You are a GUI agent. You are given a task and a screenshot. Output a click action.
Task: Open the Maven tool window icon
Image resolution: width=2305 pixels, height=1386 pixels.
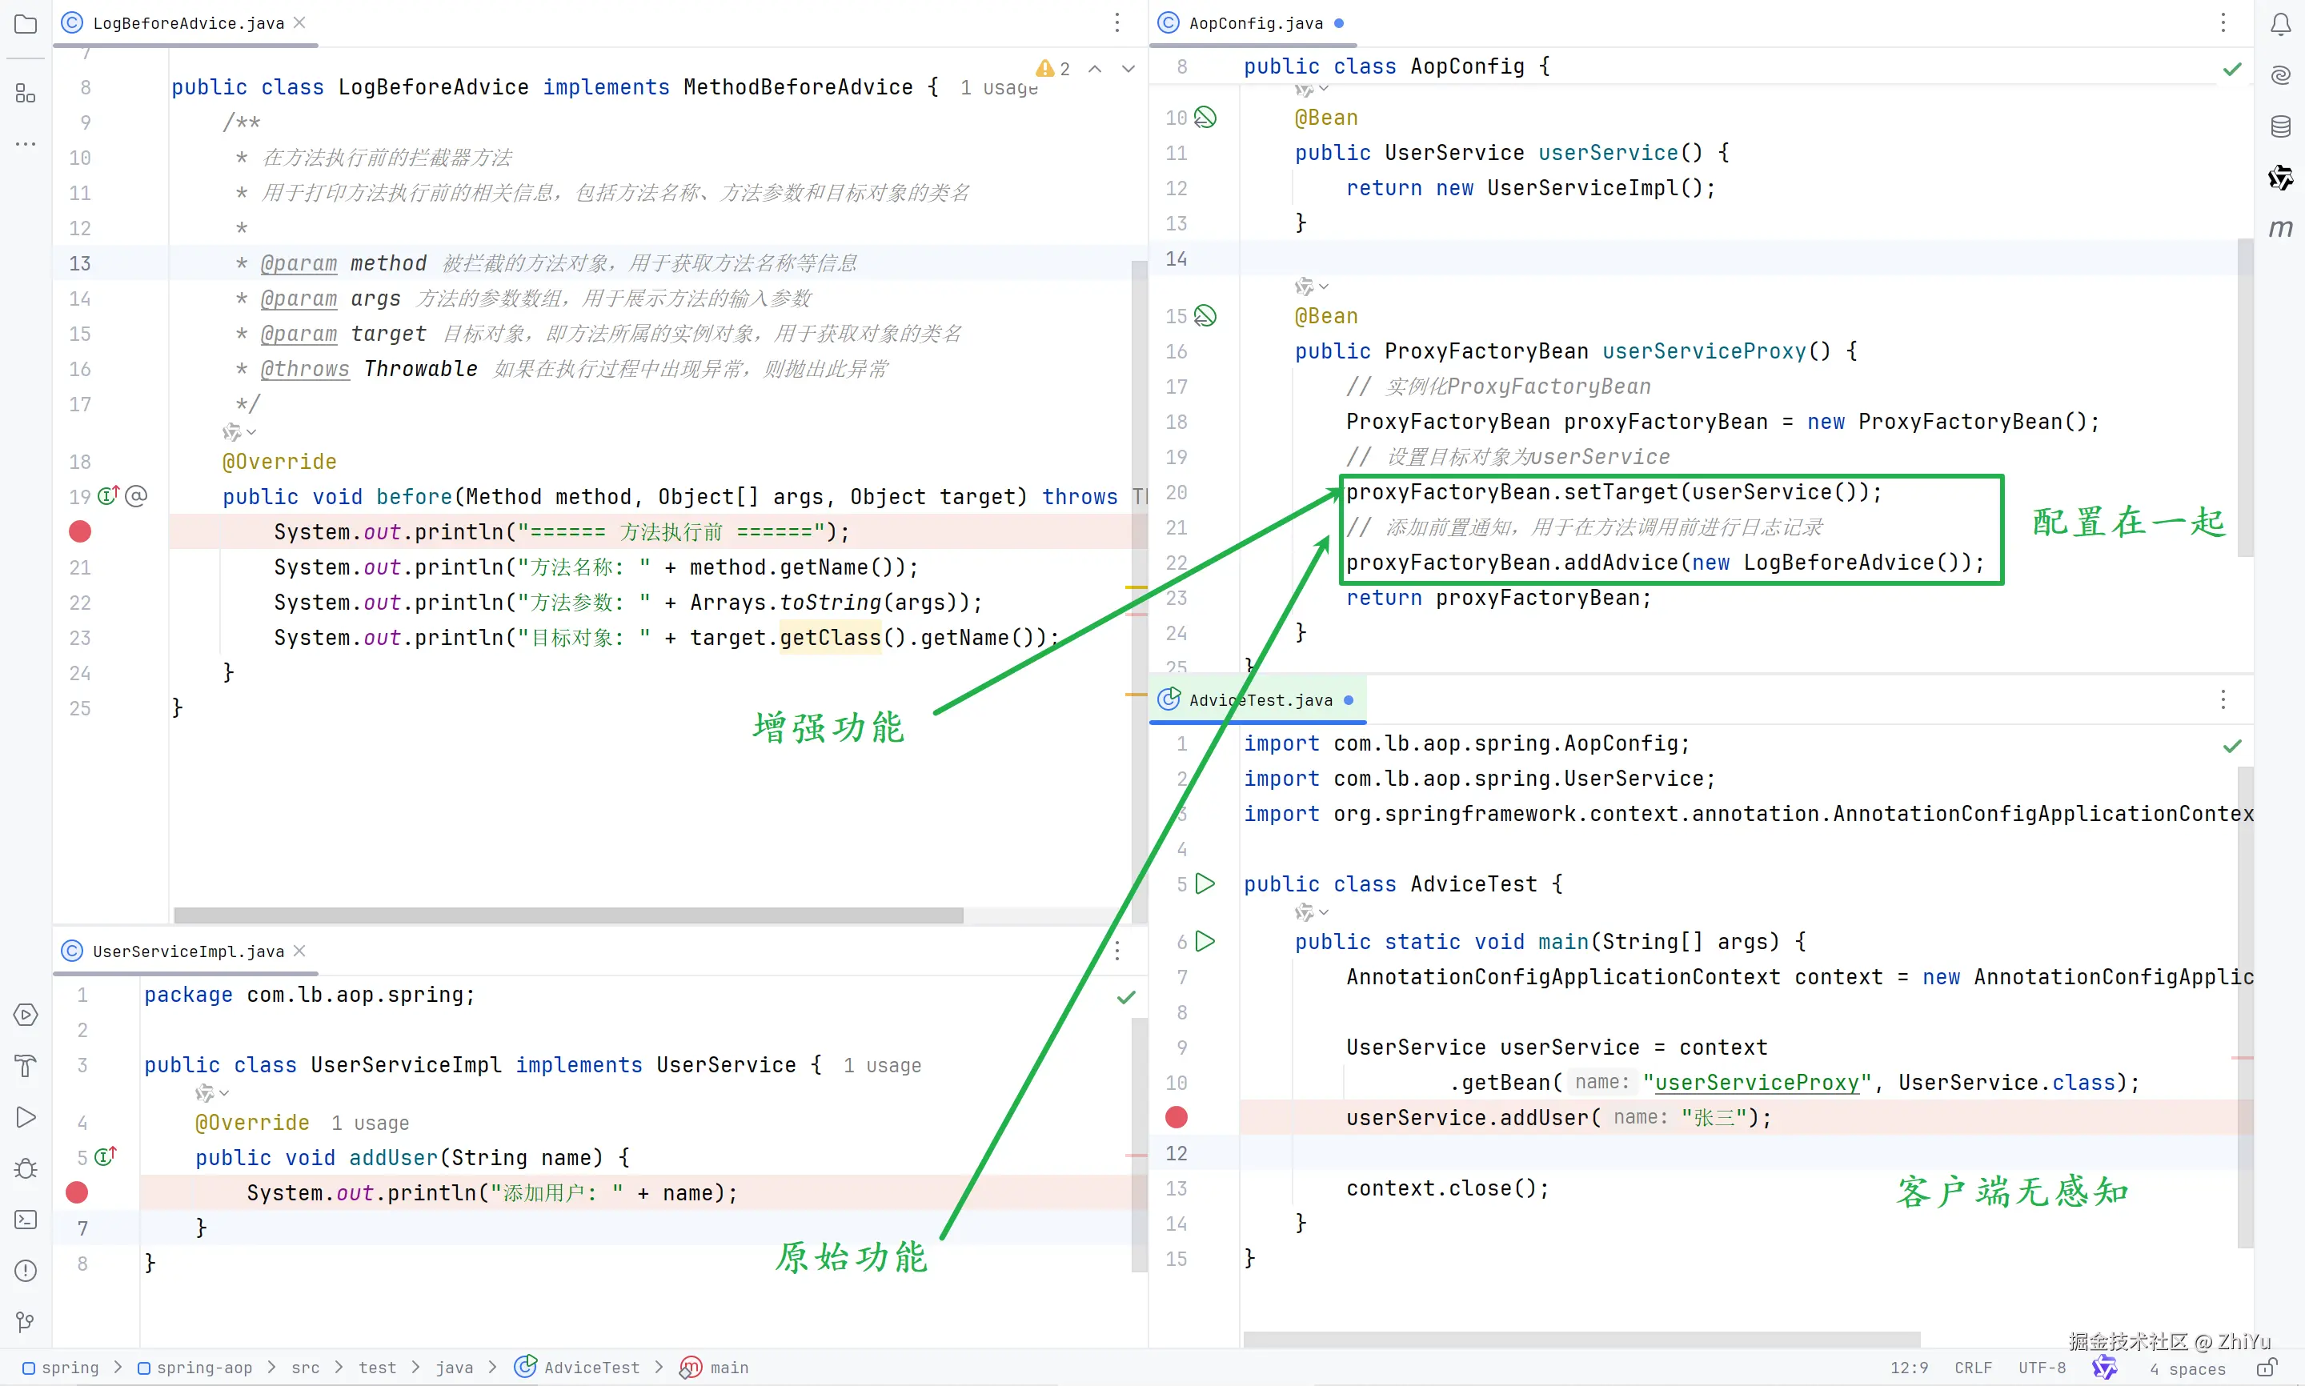(x=2279, y=228)
